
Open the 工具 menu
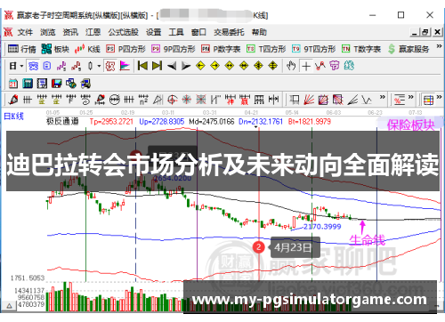176,32
